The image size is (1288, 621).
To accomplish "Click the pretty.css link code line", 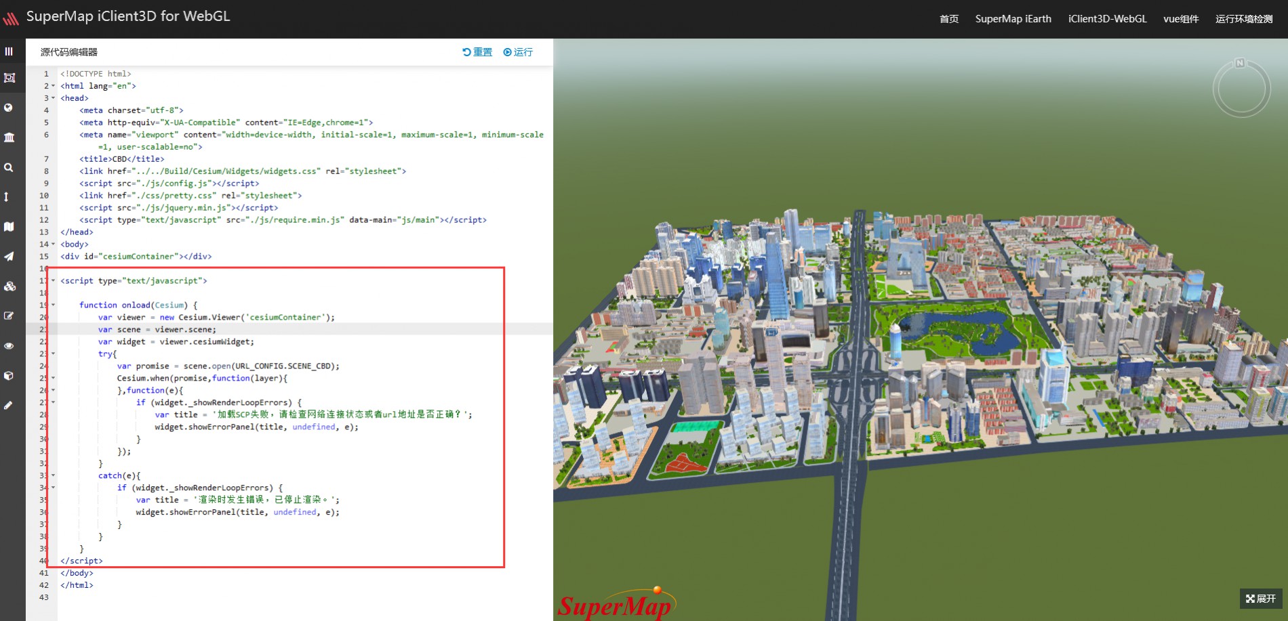I will click(x=190, y=196).
